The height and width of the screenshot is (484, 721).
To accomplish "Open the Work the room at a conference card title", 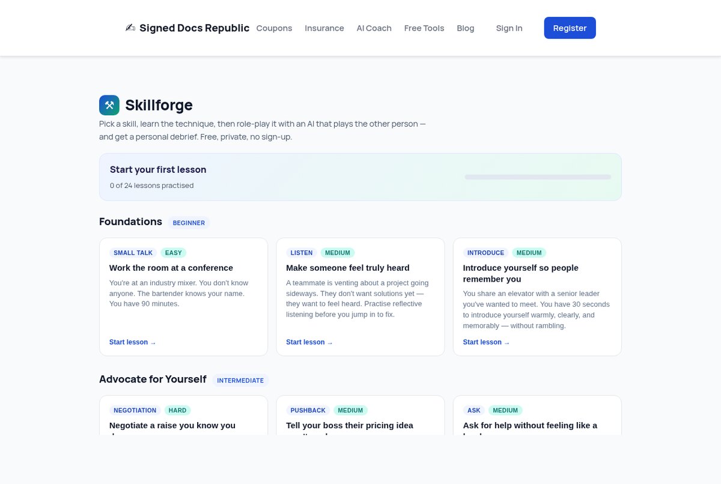I will tap(171, 268).
